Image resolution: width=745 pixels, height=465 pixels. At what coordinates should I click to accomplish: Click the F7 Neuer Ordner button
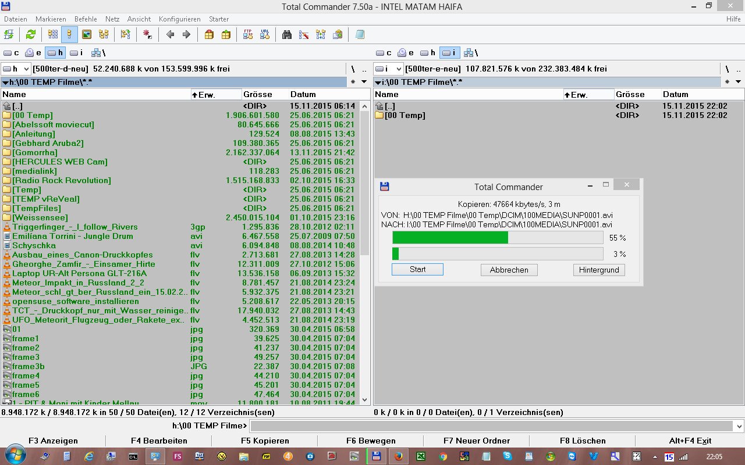(477, 441)
